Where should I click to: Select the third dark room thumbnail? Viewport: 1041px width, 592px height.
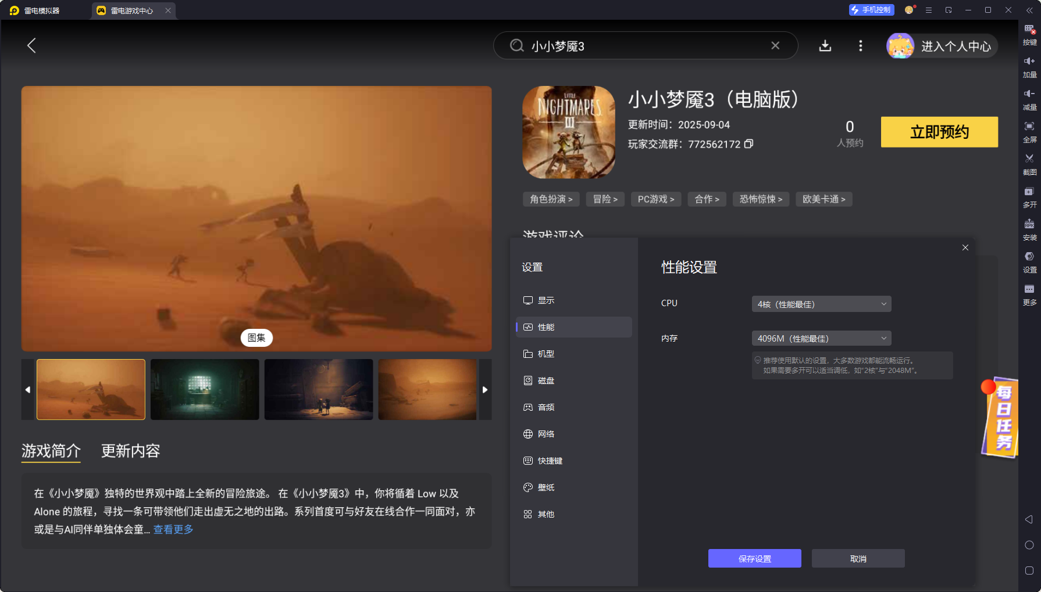[319, 389]
